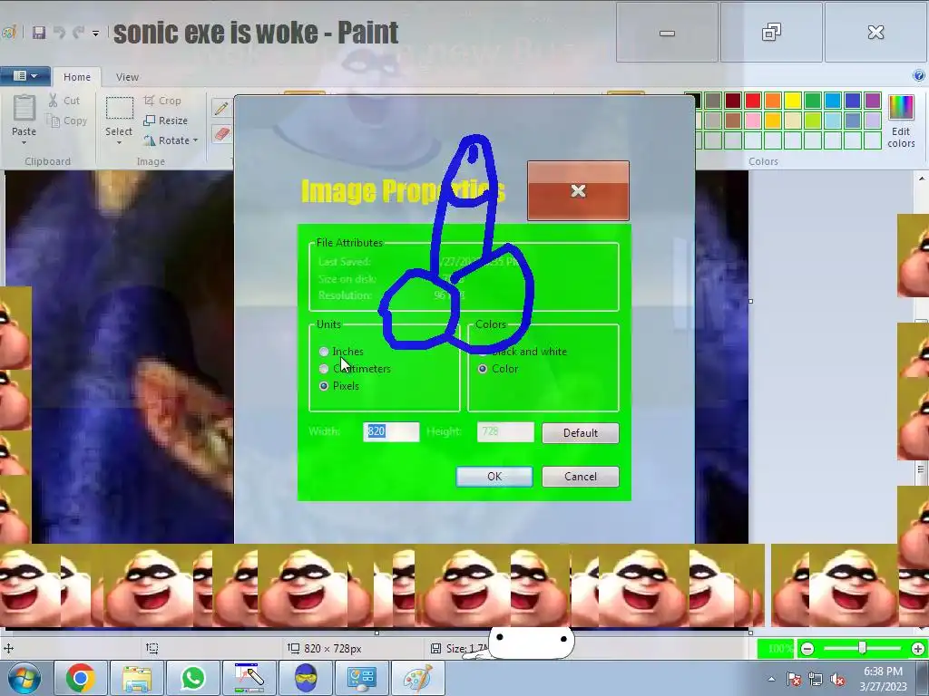Click the network icon in system tray
The image size is (929, 696).
pos(816,679)
